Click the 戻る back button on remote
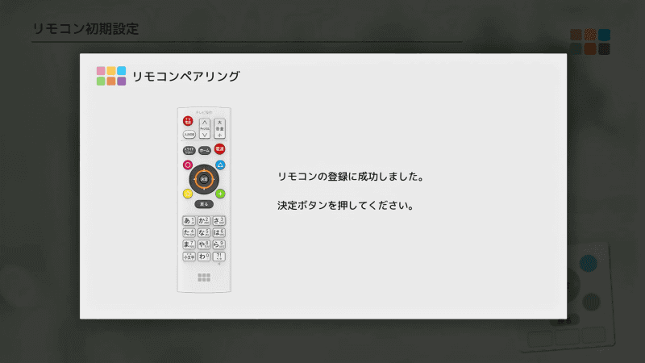This screenshot has width=645, height=363. [204, 204]
